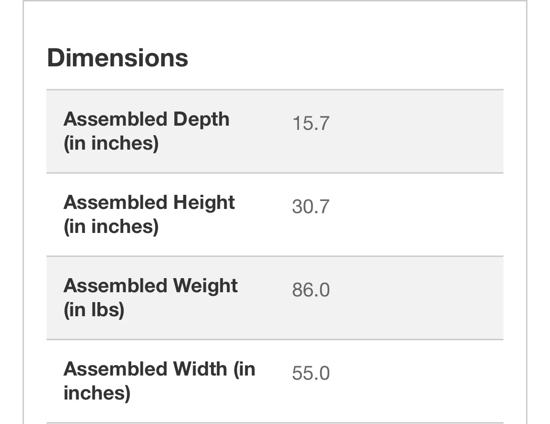Select the Assembled Weight label
The width and height of the screenshot is (550, 424).
150,297
